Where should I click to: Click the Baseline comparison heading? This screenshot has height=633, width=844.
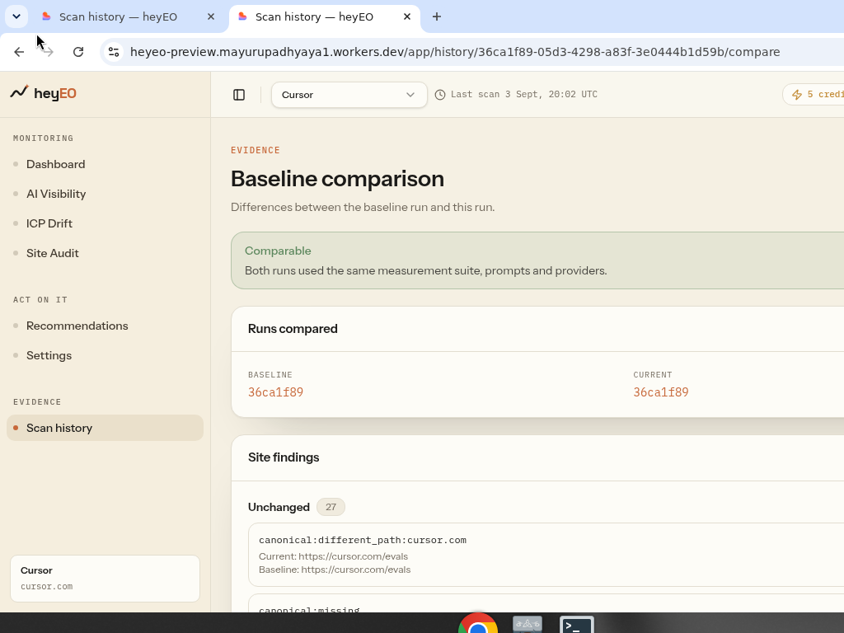[337, 179]
